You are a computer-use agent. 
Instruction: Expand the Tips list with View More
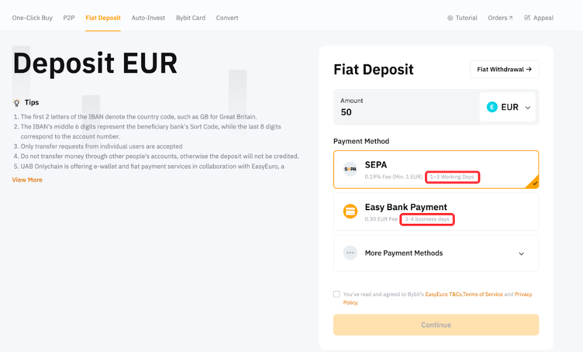27,179
